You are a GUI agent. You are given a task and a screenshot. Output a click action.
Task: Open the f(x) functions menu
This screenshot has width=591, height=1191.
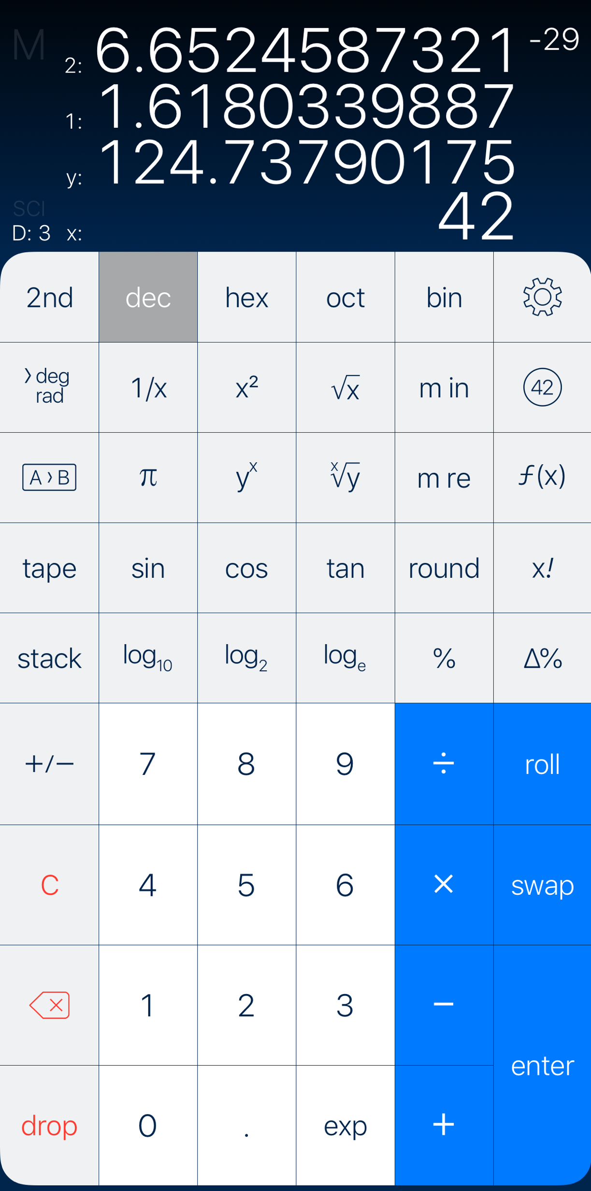pyautogui.click(x=542, y=477)
